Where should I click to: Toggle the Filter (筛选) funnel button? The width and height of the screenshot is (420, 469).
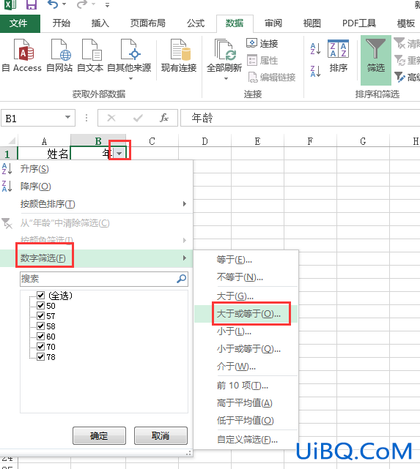[376, 60]
